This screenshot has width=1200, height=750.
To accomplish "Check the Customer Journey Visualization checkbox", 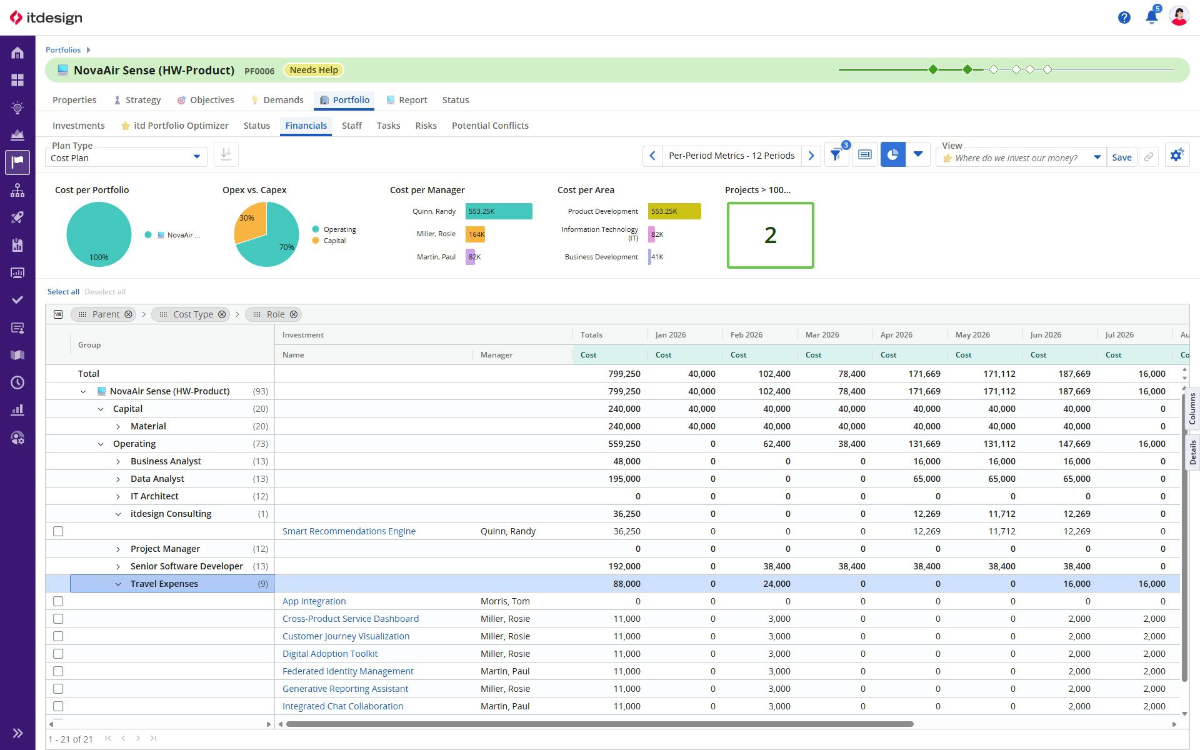I will click(x=58, y=636).
